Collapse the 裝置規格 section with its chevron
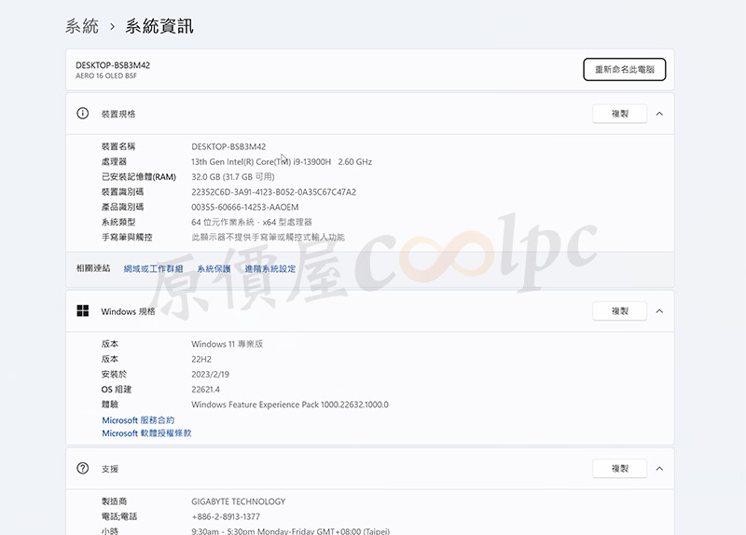Image resolution: width=746 pixels, height=535 pixels. pos(659,114)
